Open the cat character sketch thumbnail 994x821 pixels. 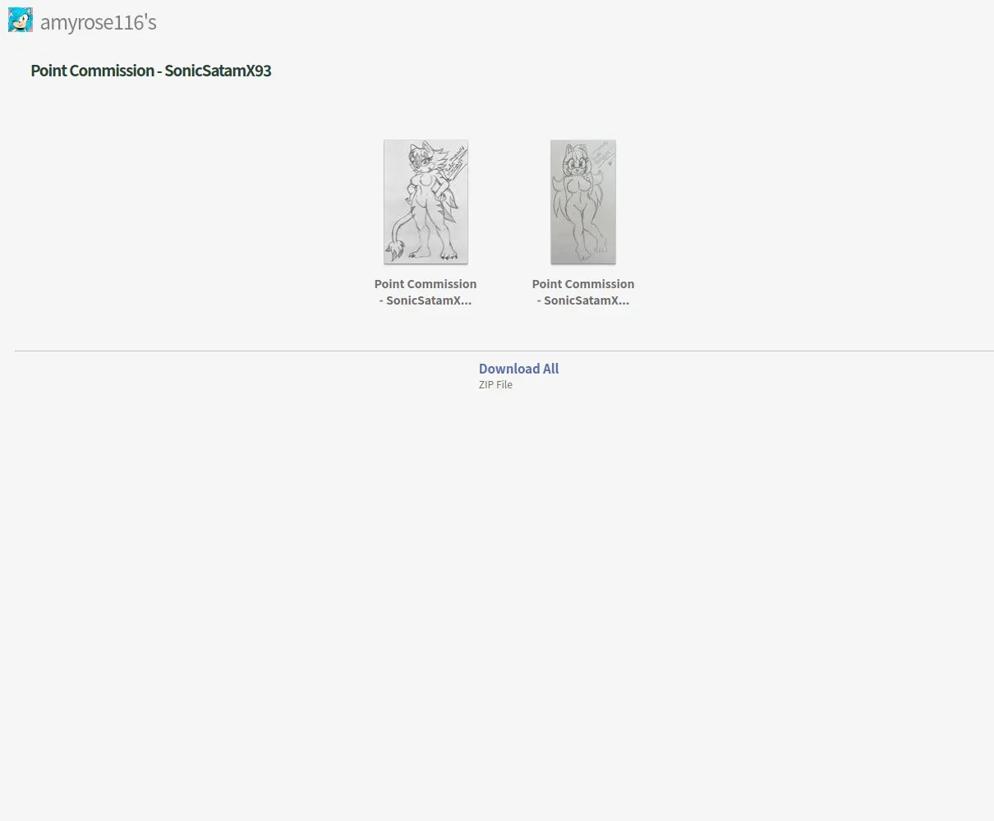pyautogui.click(x=426, y=201)
